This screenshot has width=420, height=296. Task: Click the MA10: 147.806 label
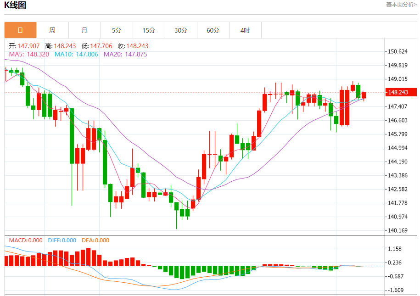coord(76,54)
